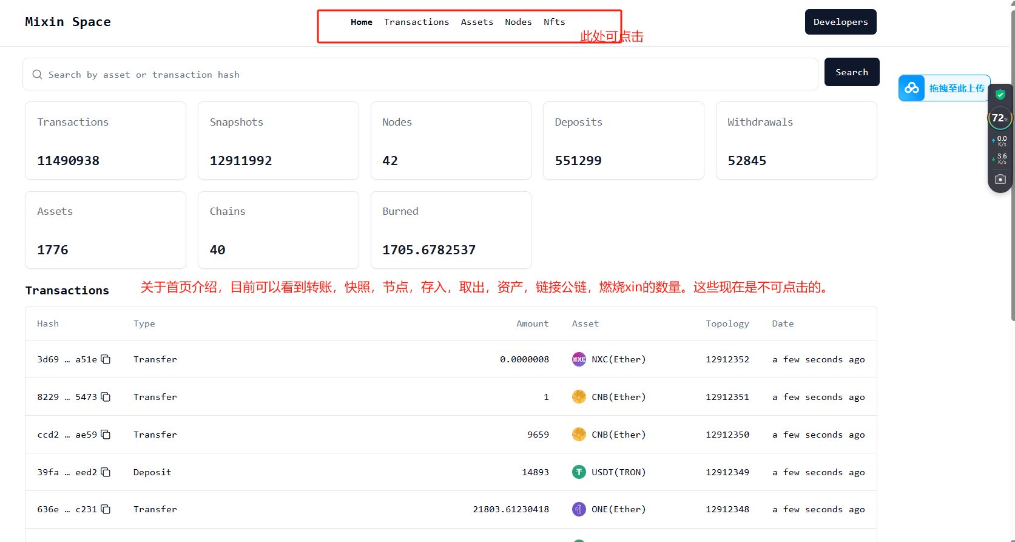Copy hash 3d69 … a51e
This screenshot has width=1015, height=542.
106,359
